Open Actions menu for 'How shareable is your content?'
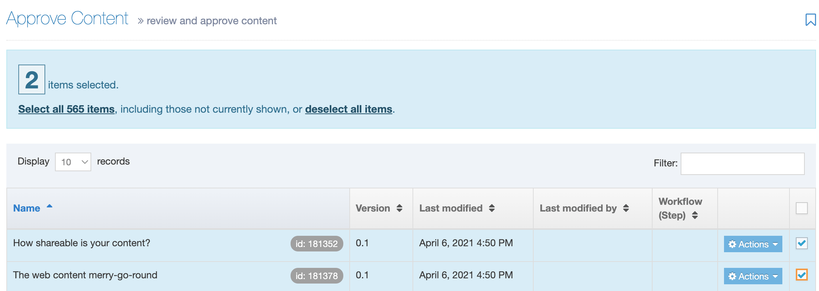This screenshot has height=291, width=819. (x=752, y=244)
